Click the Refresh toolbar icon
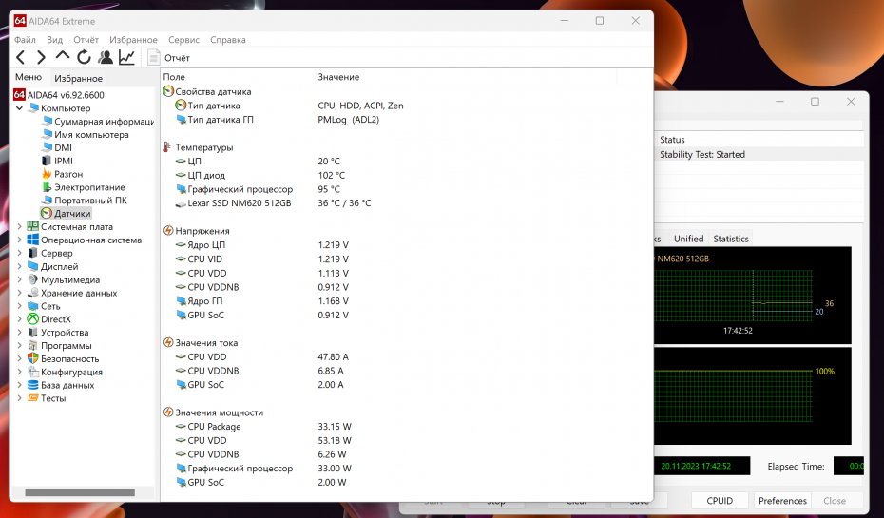Screen dimensions: 884x518 tap(84, 58)
